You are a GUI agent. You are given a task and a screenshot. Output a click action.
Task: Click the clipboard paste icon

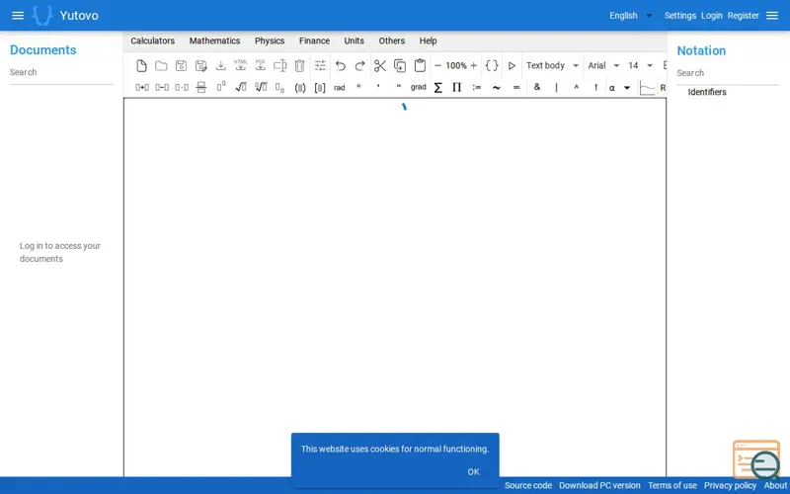(420, 65)
